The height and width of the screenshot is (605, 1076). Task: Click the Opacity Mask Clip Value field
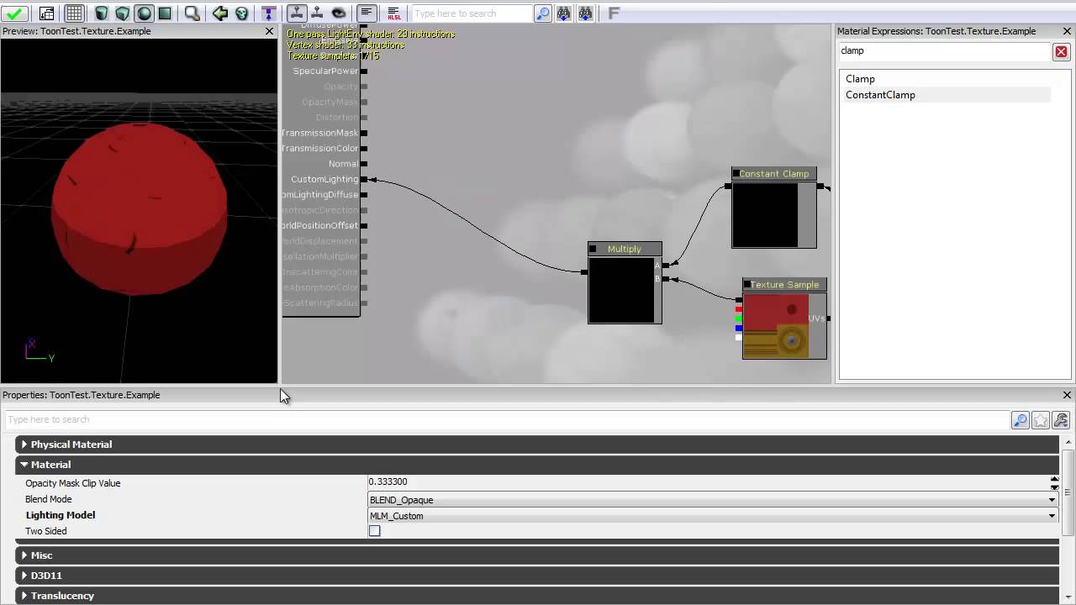click(x=709, y=483)
